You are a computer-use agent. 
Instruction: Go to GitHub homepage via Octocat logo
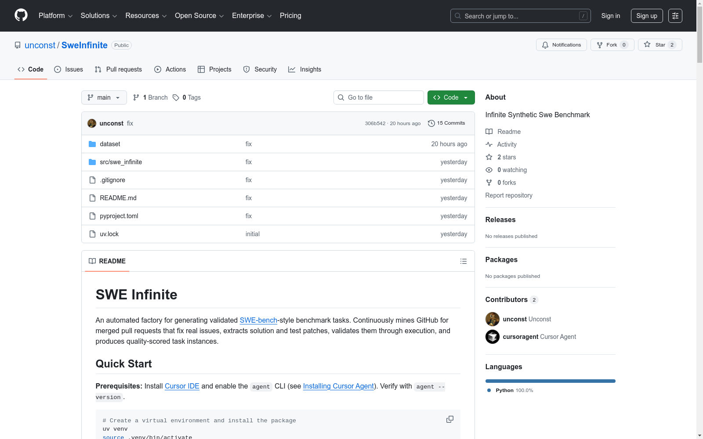tap(21, 15)
